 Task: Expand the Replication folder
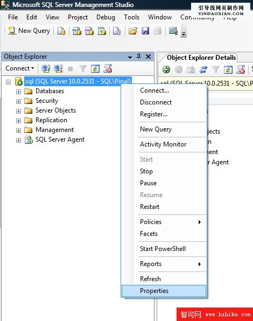(18, 121)
